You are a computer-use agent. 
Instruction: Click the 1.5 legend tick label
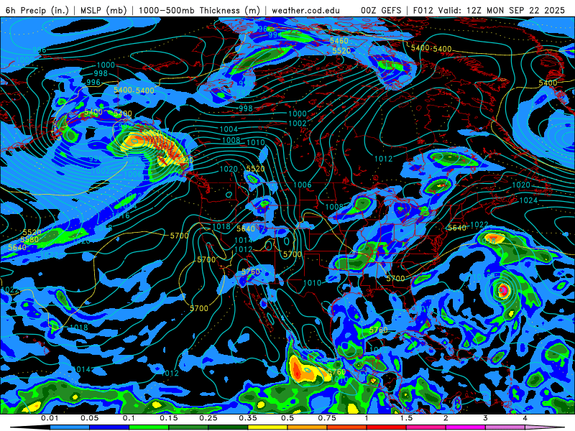[406, 418]
